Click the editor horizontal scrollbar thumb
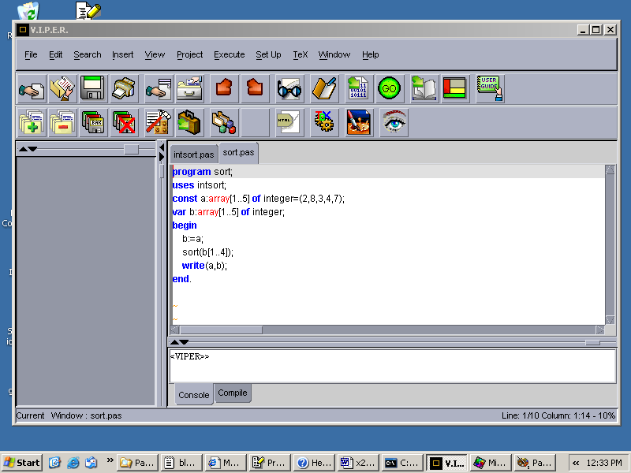The width and height of the screenshot is (631, 473). pos(221,330)
